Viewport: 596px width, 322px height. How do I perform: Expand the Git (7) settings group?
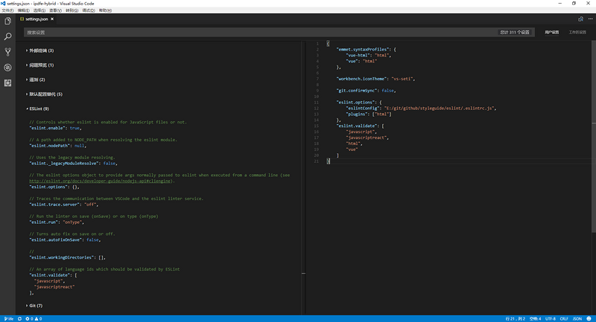point(34,306)
